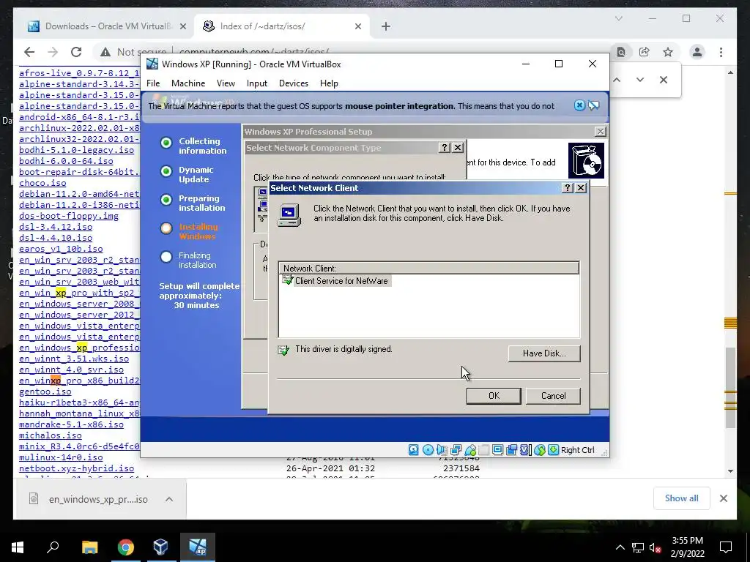Close the downloads shelf

[x=723, y=498]
